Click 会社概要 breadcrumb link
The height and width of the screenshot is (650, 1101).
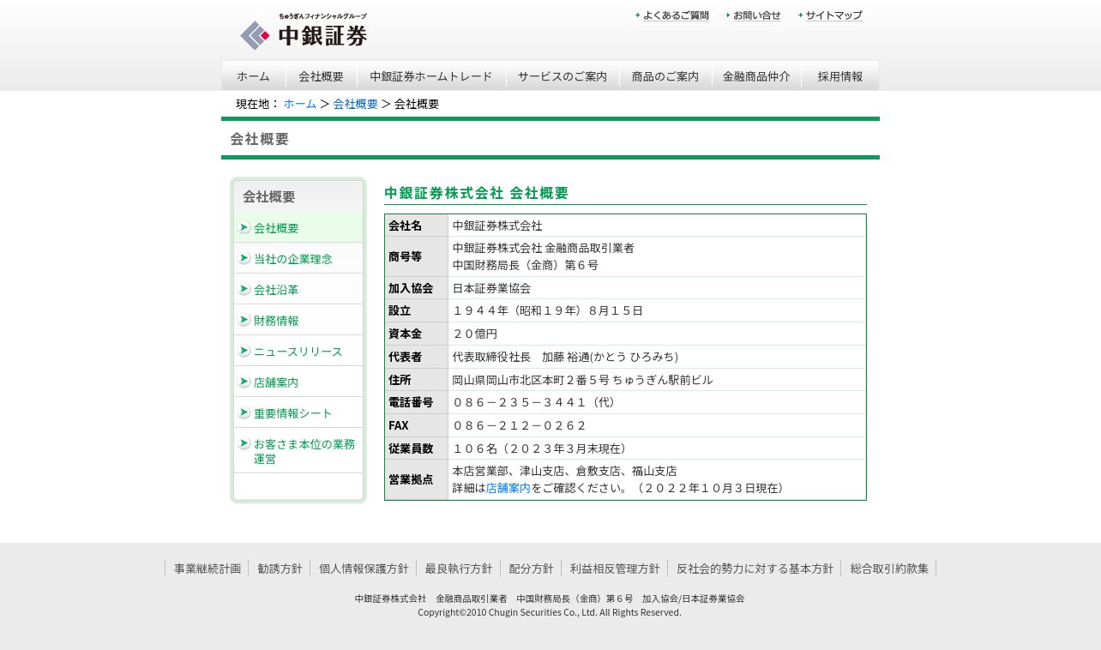pos(355,104)
